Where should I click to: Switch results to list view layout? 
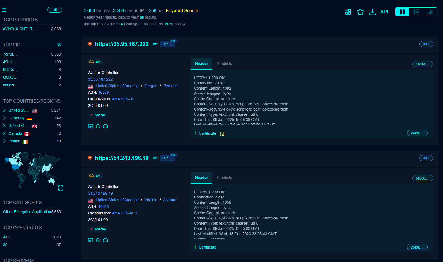tap(416, 12)
